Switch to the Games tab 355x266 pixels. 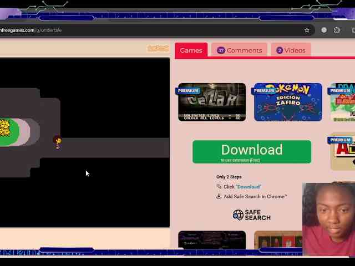tap(191, 50)
